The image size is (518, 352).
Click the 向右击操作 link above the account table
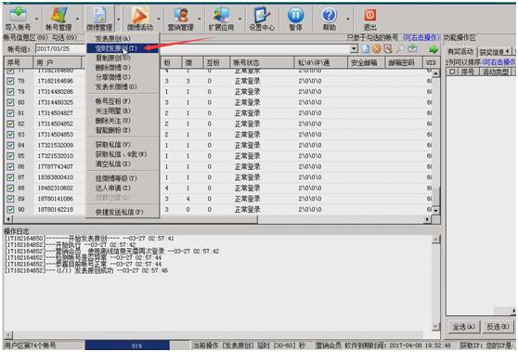[421, 38]
